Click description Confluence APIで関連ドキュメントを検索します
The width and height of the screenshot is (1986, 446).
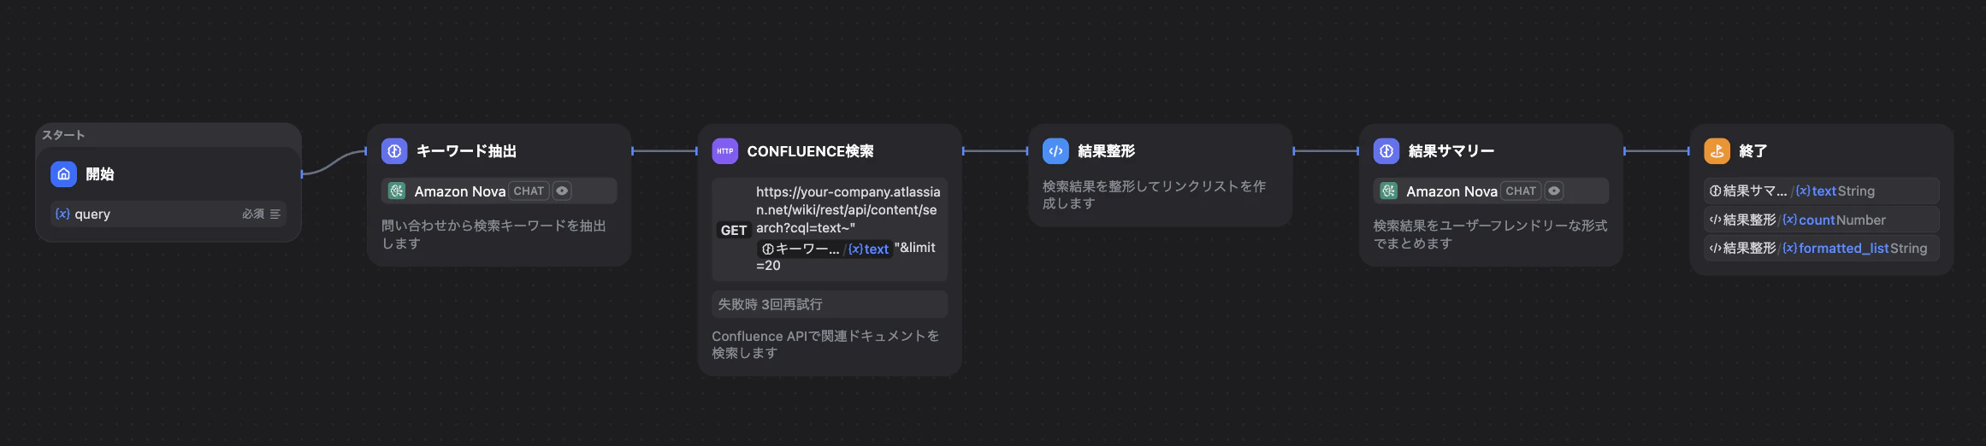point(825,344)
